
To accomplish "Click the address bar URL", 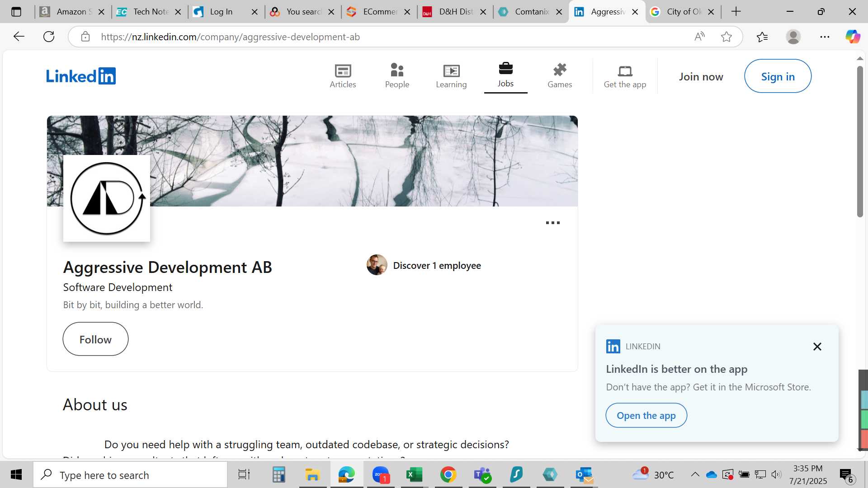I will 230,37.
